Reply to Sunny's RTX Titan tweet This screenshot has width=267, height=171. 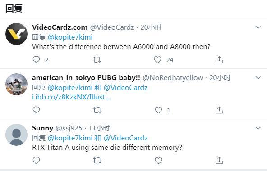36,160
